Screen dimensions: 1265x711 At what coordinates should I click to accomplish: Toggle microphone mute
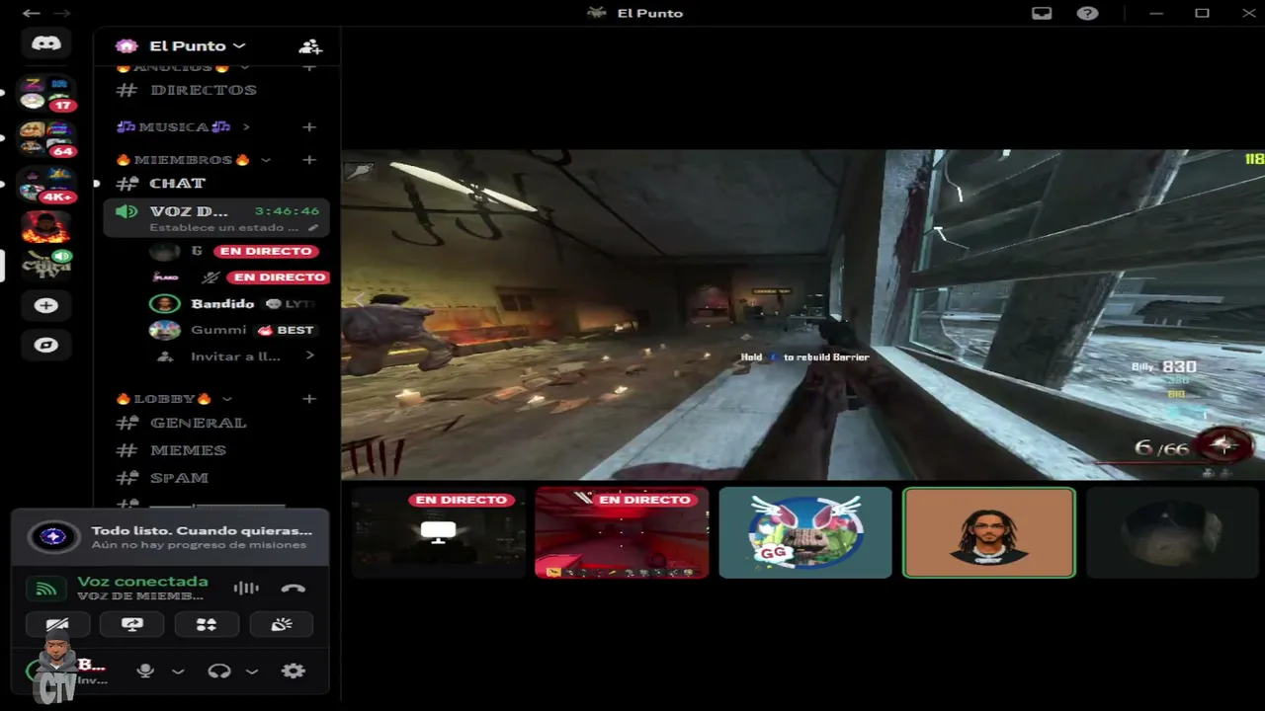(x=145, y=671)
